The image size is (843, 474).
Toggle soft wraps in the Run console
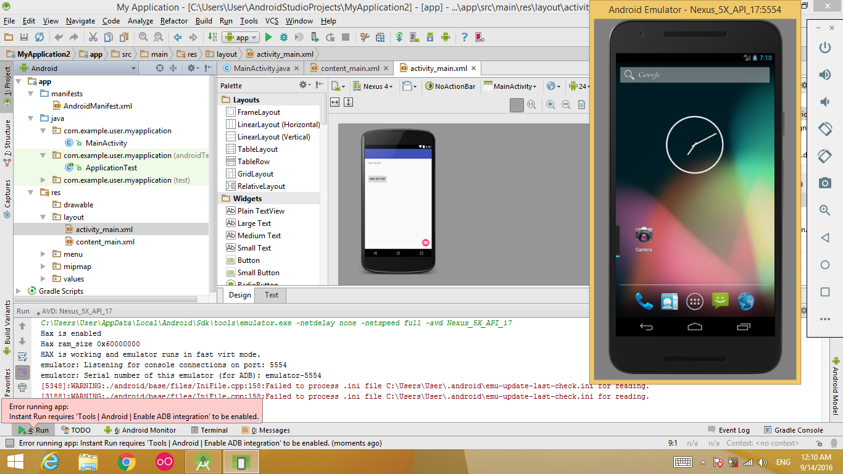pyautogui.click(x=22, y=357)
